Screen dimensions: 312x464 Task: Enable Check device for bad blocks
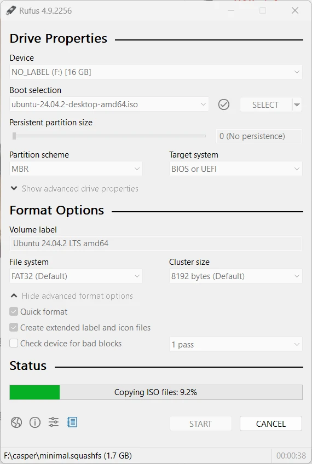(14, 343)
